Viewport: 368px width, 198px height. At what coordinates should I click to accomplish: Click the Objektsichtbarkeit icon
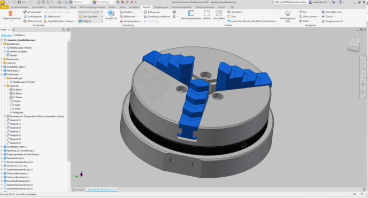coord(12,13)
